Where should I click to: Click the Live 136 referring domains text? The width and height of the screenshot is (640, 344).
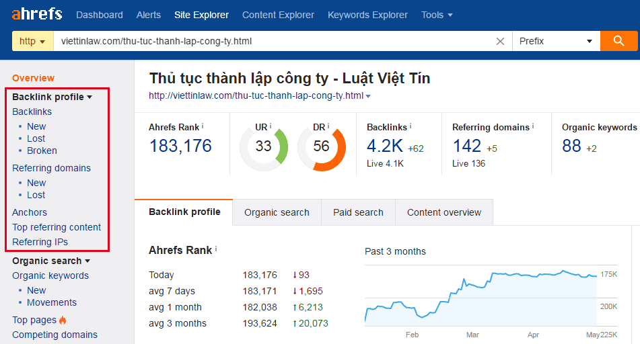[x=468, y=163]
